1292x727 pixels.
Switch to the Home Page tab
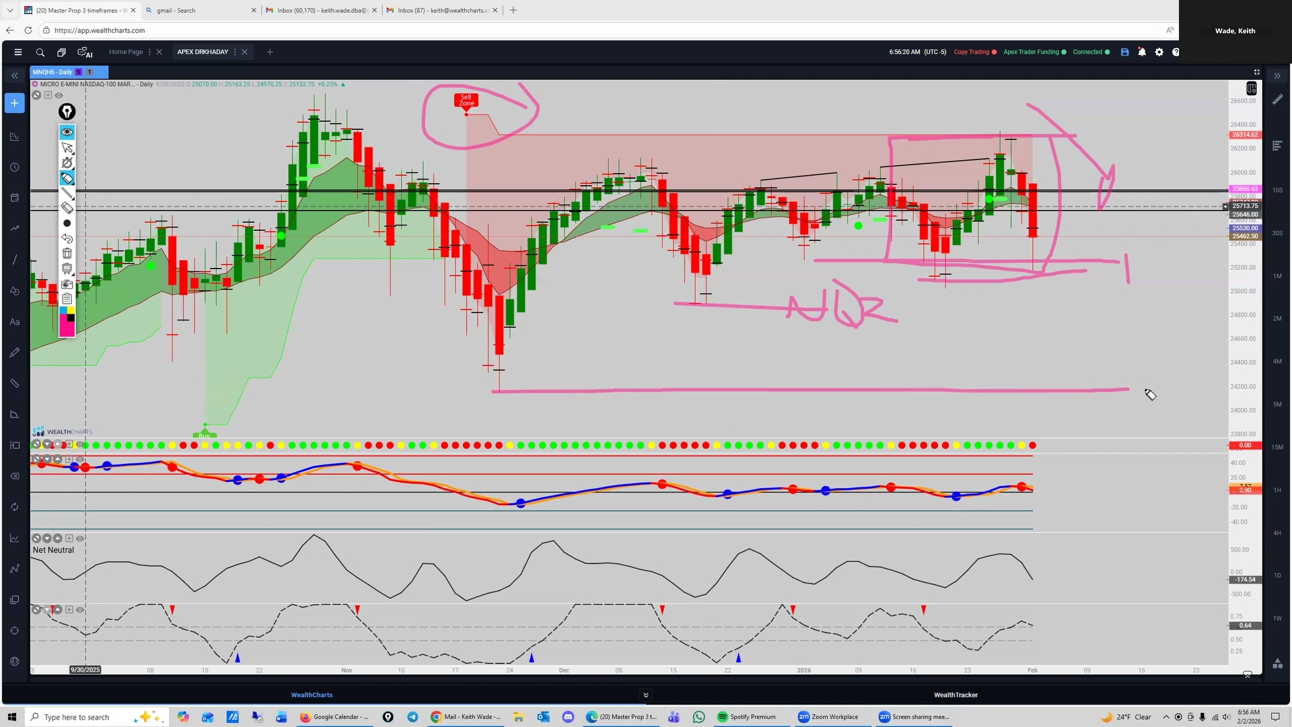coord(126,52)
